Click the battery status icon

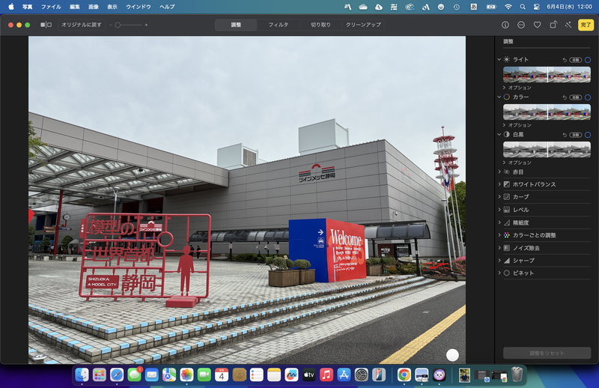[x=491, y=7]
